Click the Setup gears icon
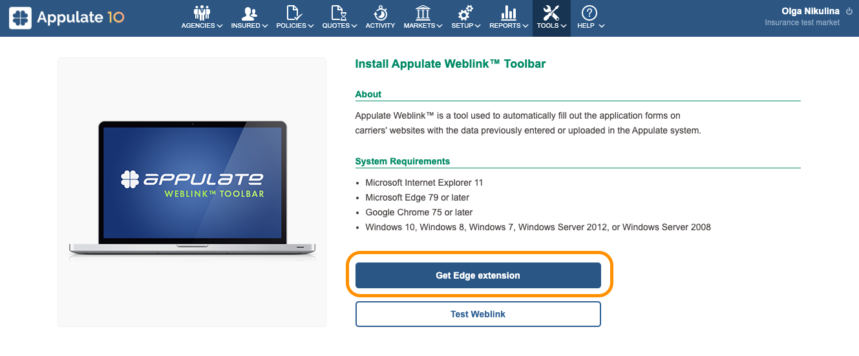Viewport: 859px width, 356px height. (x=465, y=12)
